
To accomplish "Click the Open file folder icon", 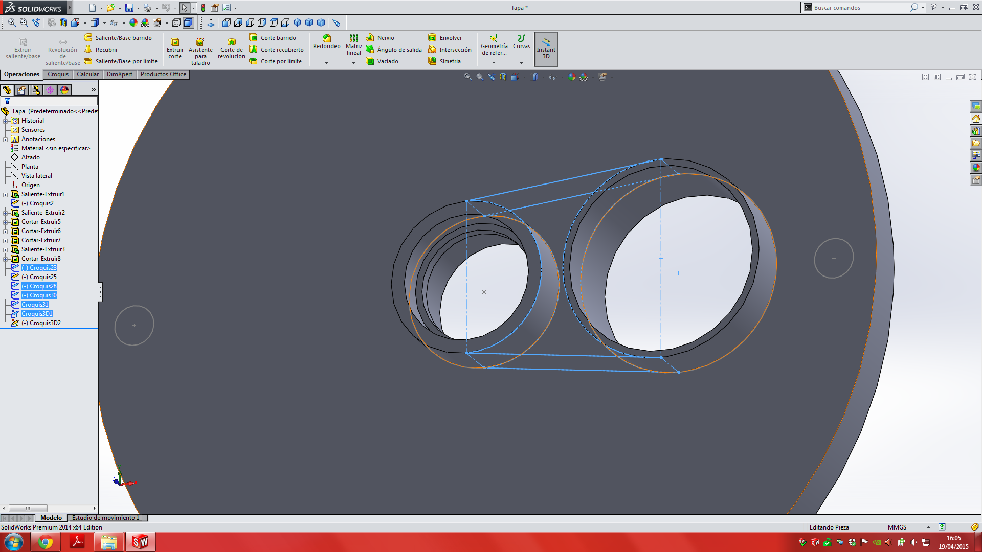I will tap(110, 8).
